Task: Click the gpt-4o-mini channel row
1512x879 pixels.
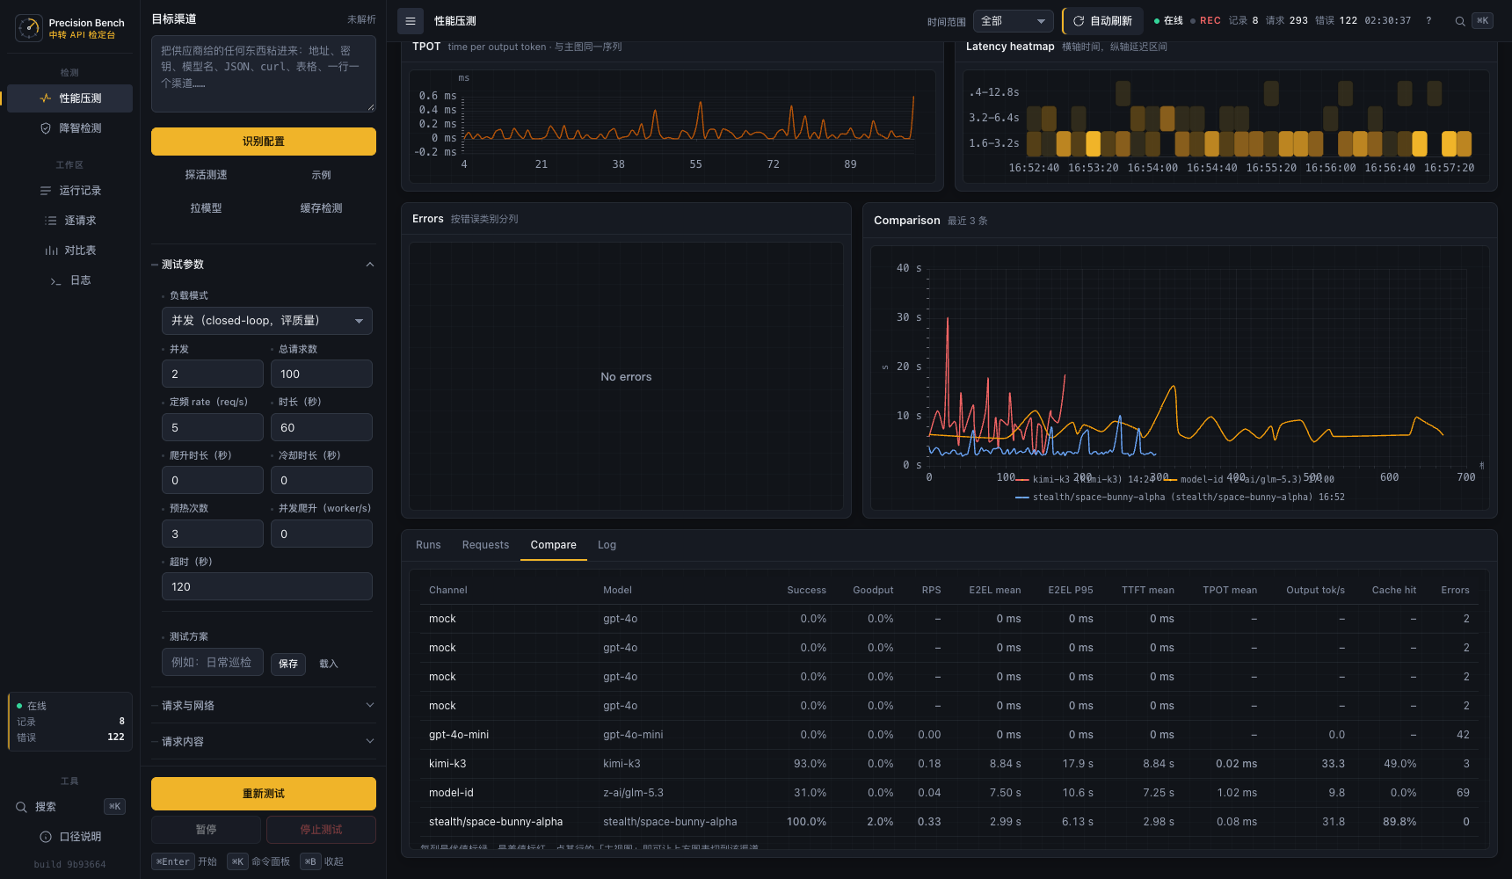Action: (x=949, y=735)
